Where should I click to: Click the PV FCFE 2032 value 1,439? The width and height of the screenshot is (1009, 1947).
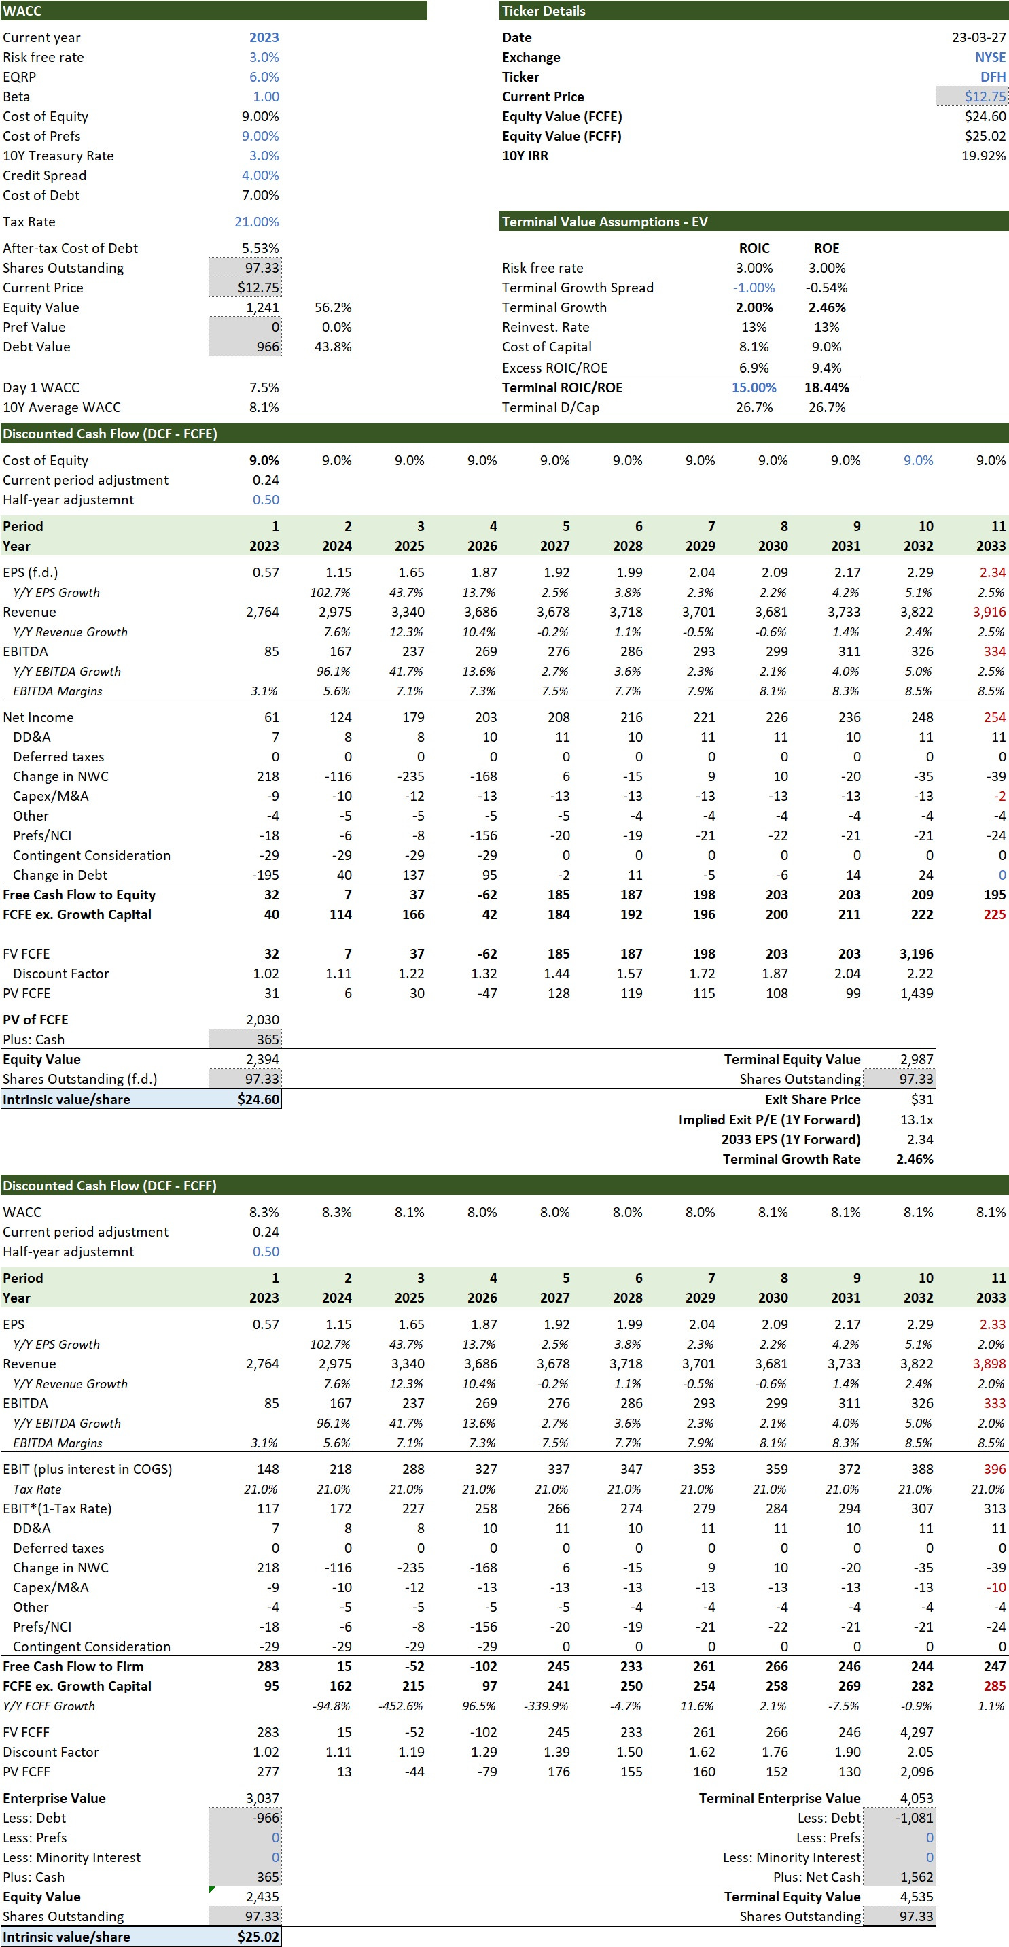pyautogui.click(x=916, y=993)
